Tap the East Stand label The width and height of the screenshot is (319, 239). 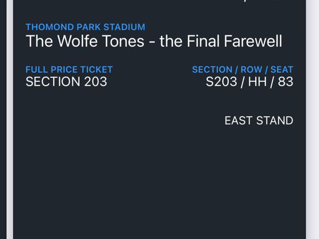(259, 121)
